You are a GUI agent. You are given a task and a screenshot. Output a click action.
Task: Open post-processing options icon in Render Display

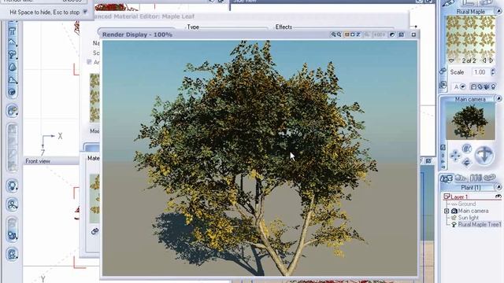[392, 35]
